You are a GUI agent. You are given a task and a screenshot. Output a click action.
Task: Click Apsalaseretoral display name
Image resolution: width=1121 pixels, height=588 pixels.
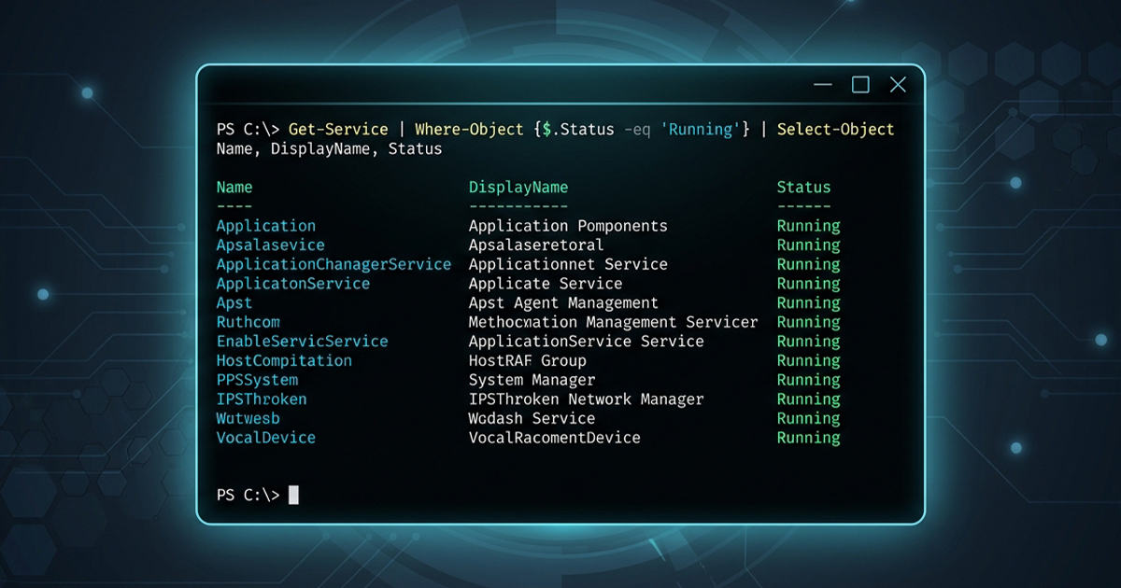coord(536,245)
